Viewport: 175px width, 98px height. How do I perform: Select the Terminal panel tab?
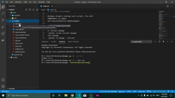tap(62, 42)
